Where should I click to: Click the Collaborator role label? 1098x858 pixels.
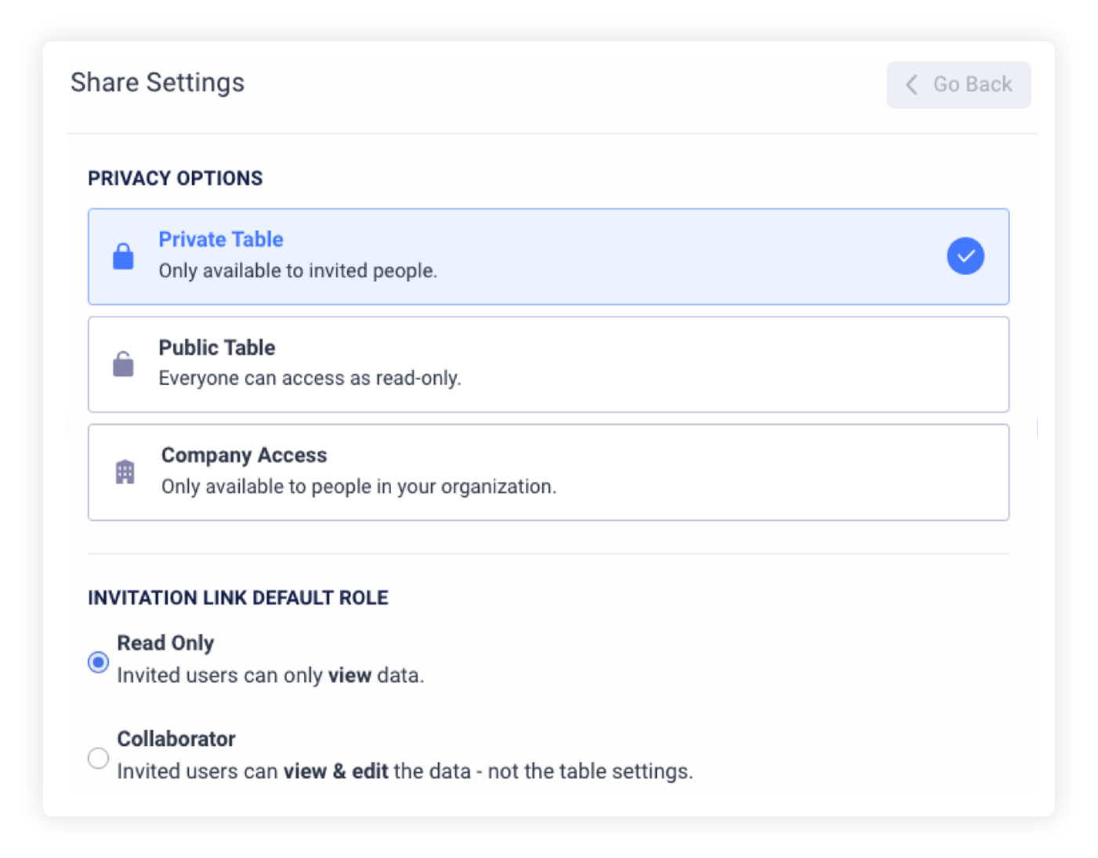tap(176, 739)
